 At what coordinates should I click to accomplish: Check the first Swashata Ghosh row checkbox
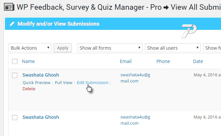pos(14,75)
